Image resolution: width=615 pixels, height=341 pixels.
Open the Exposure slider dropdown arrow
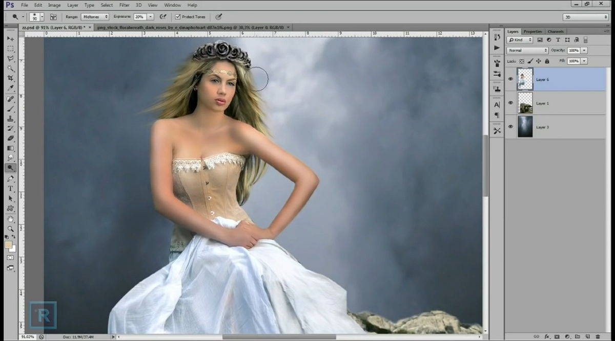click(151, 17)
